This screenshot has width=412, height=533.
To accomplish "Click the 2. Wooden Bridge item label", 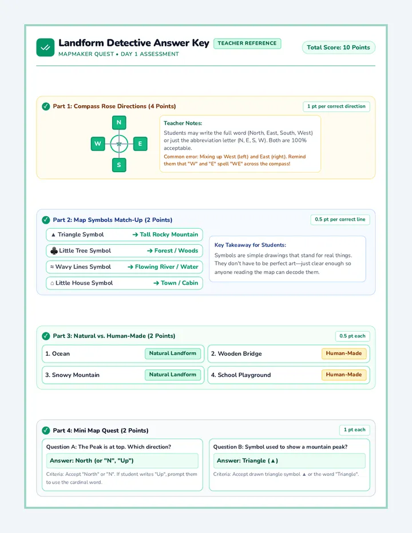I will [x=236, y=354].
